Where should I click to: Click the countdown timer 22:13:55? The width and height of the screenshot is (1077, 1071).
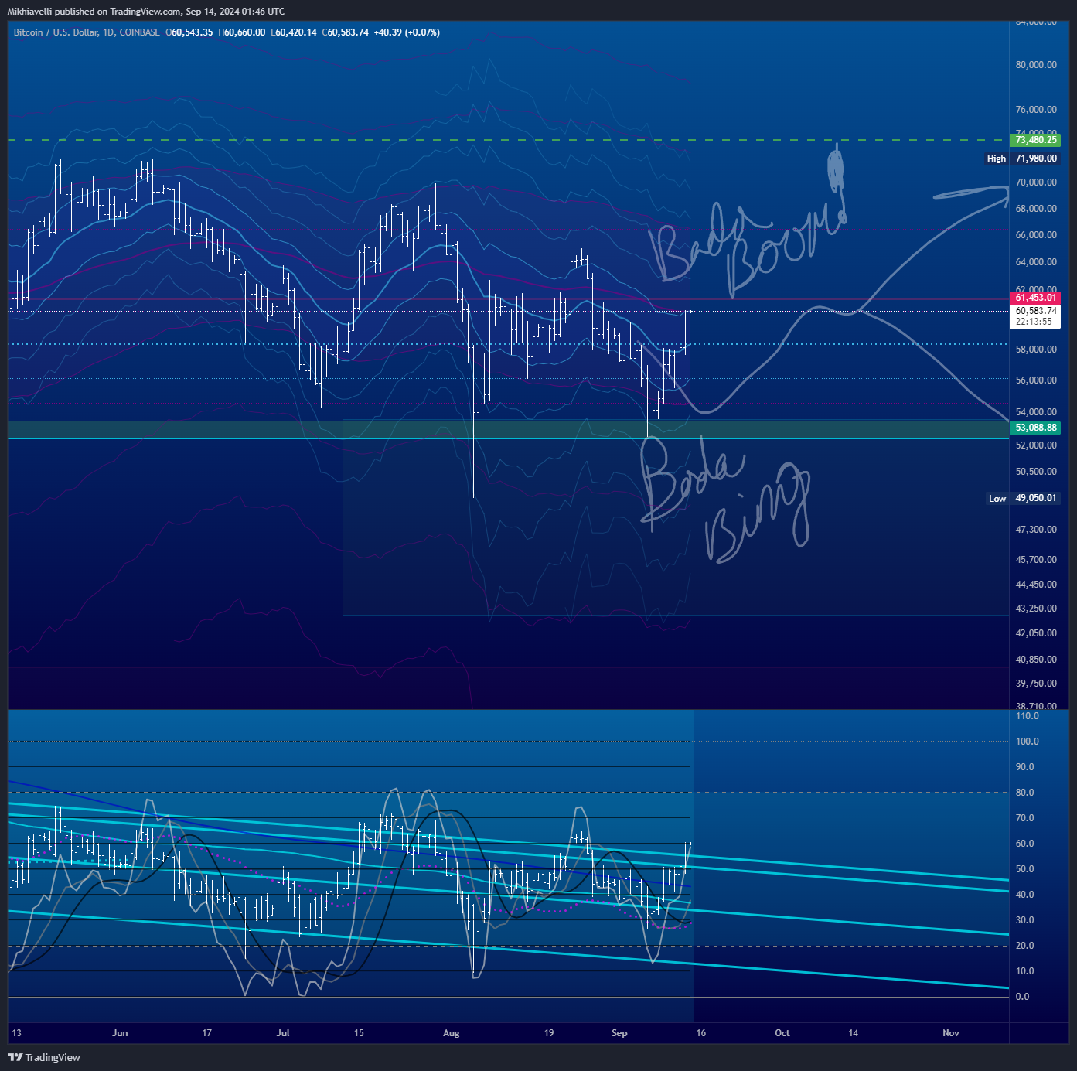coord(1034,322)
